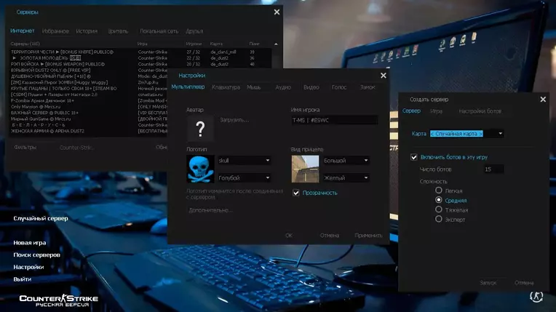Open the Большой crosshair size dropdown
Viewport: 556px width, 312px height.
point(346,161)
